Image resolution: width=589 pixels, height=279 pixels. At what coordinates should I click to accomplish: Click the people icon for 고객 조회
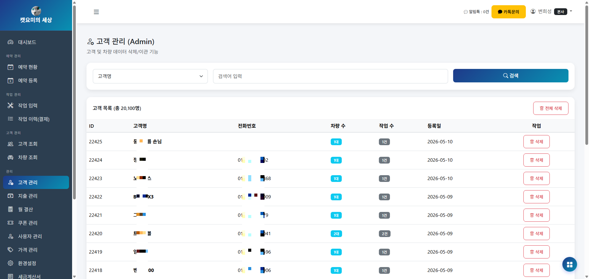pyautogui.click(x=10, y=144)
